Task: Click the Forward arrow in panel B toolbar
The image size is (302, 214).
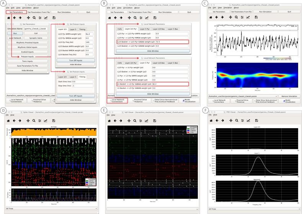Action: tap(121, 18)
